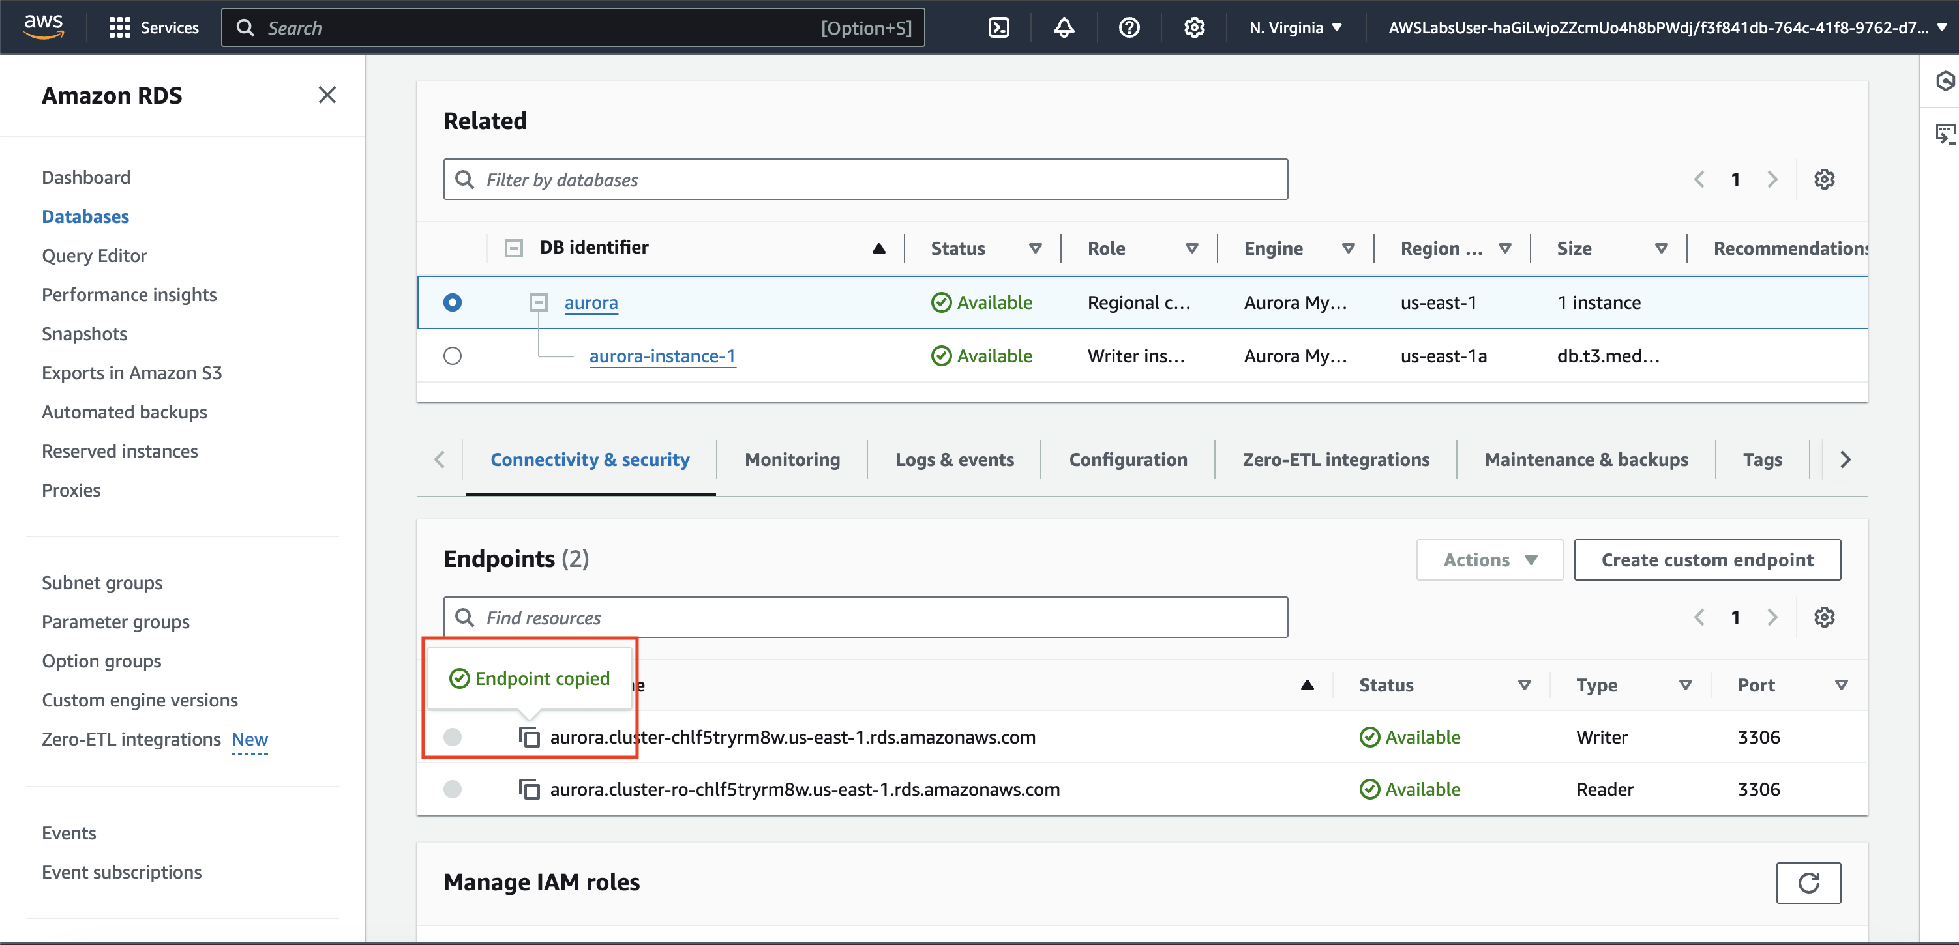
Task: Open Endpoints table preferences gear
Action: [1823, 617]
